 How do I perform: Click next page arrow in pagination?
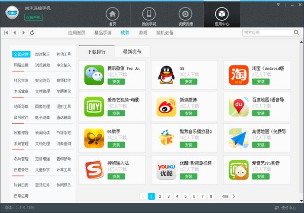[234, 196]
